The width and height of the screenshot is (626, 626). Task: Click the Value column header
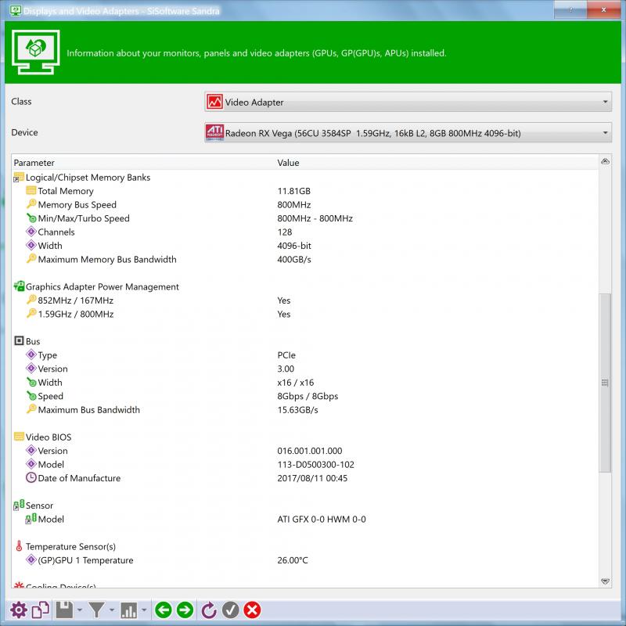pos(288,163)
